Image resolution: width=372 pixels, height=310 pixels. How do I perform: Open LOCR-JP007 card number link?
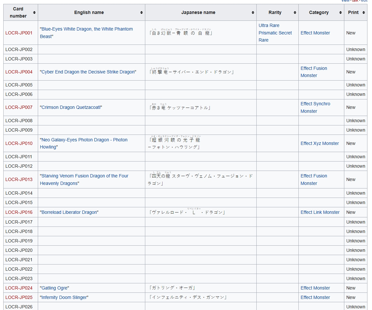(19, 108)
